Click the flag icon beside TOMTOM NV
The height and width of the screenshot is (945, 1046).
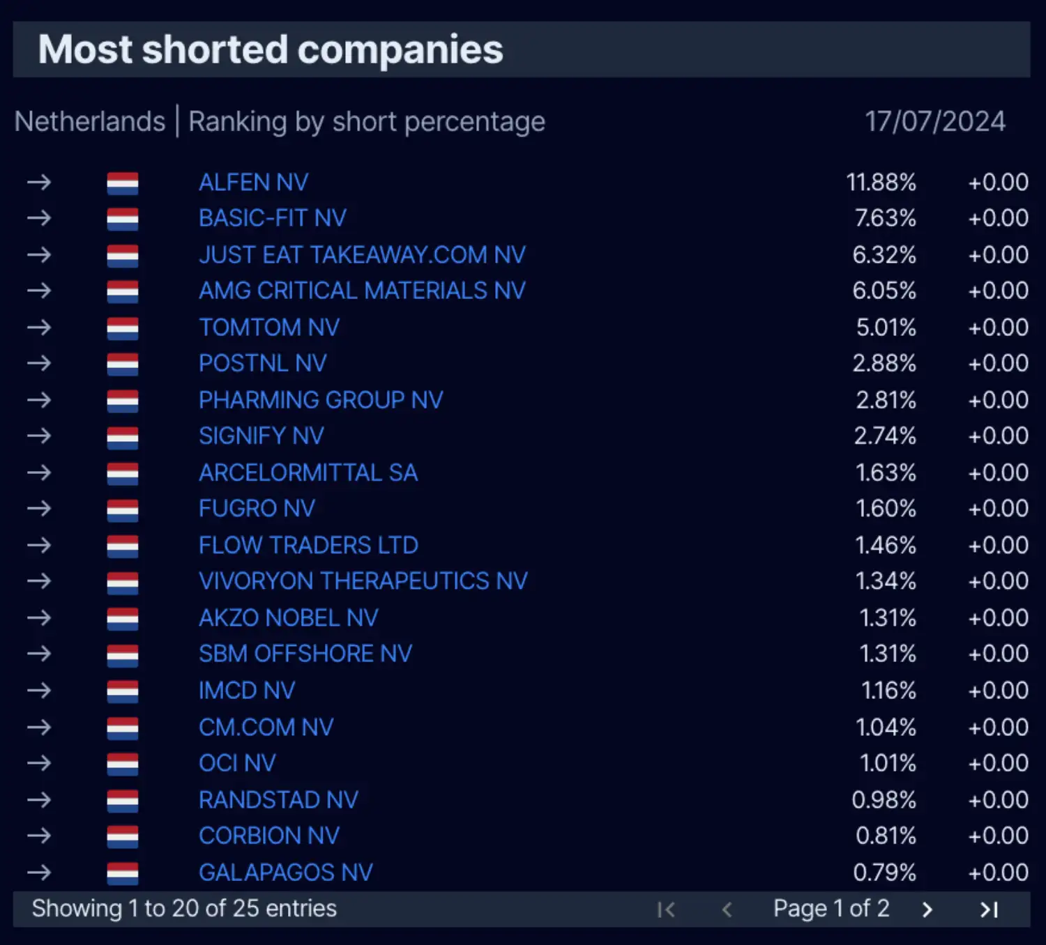123,328
